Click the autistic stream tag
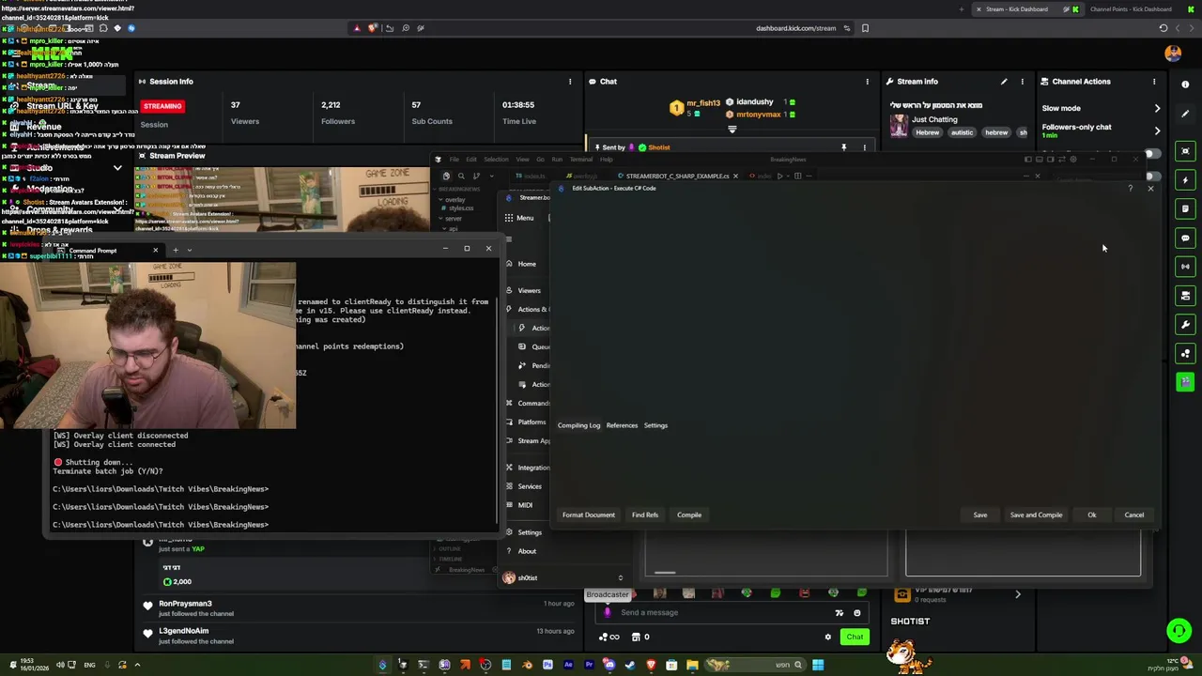The image size is (1202, 676). (962, 133)
